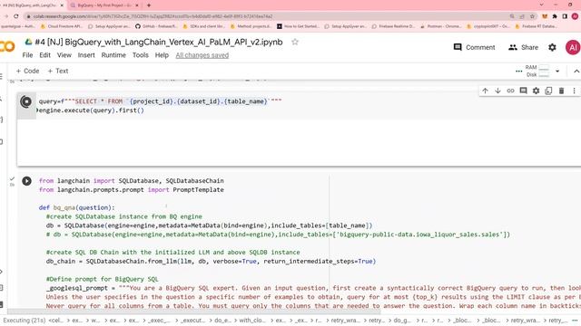
Task: Add a comment to the cell
Action: tap(523, 91)
